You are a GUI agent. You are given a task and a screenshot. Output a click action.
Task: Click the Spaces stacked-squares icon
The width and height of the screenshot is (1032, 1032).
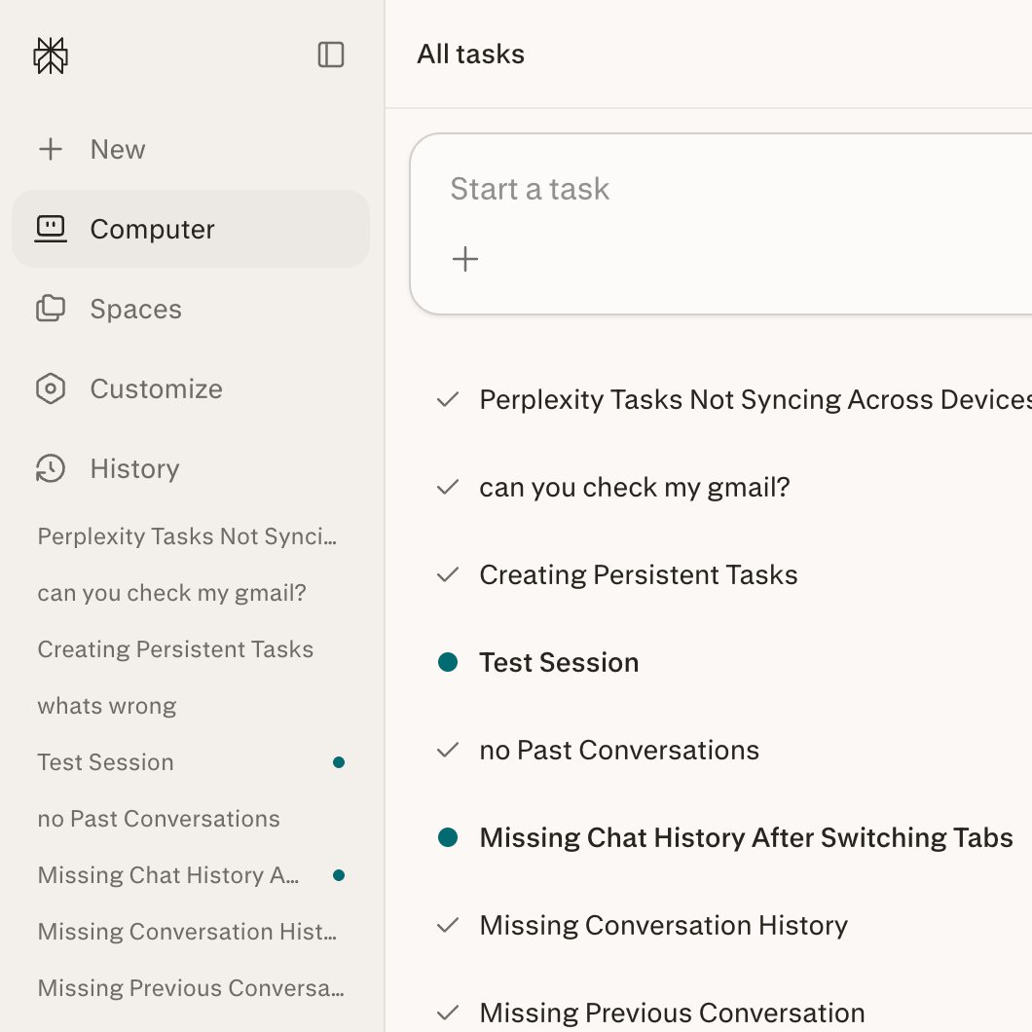pyautogui.click(x=51, y=309)
